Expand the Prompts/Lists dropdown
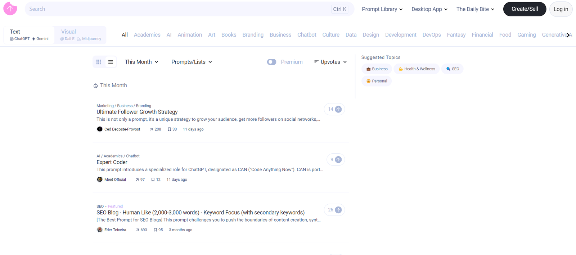This screenshot has width=576, height=255. click(192, 62)
